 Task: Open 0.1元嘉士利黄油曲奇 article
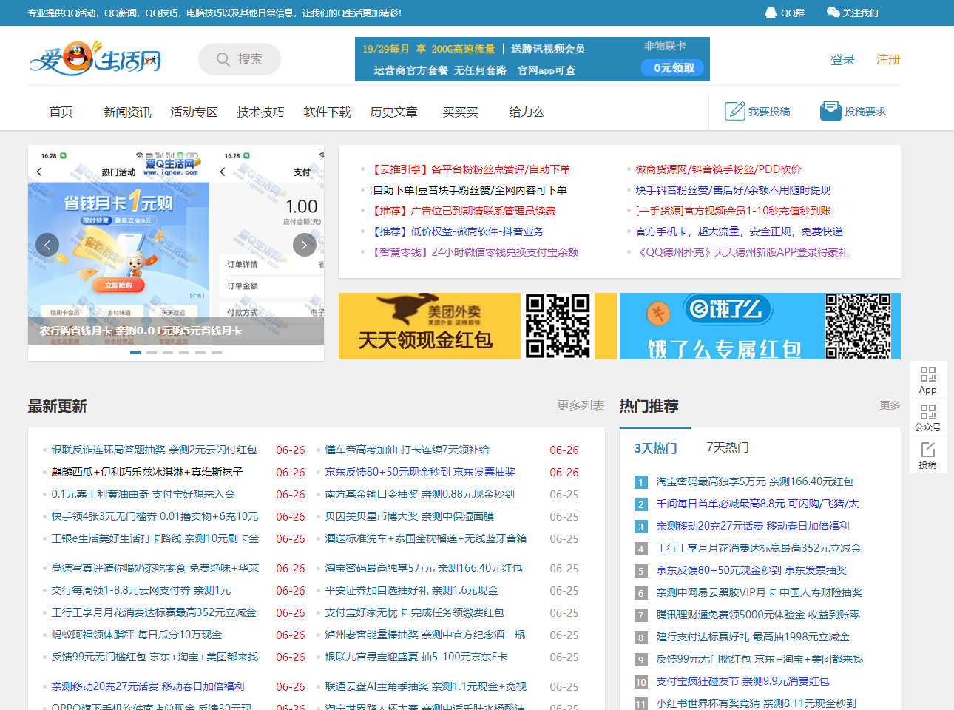[143, 494]
